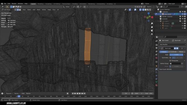The height and width of the screenshot is (105, 187).
Task: Uncheck the brackets collection exclude checkbox
Action: 180,19
